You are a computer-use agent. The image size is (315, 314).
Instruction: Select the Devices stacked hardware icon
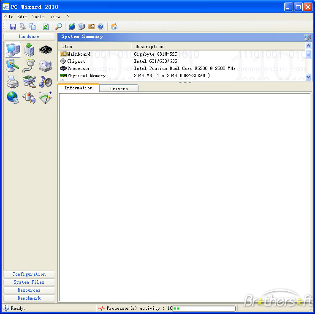coord(29,82)
